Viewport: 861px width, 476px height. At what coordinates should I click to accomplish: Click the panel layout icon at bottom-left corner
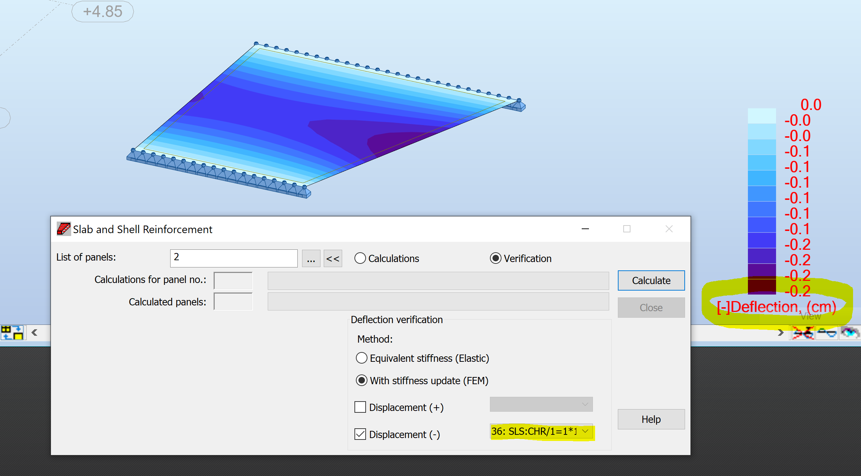pyautogui.click(x=12, y=333)
